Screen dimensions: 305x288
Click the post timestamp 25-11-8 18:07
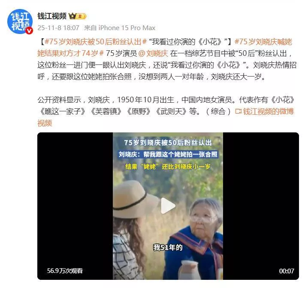[x=58, y=28]
